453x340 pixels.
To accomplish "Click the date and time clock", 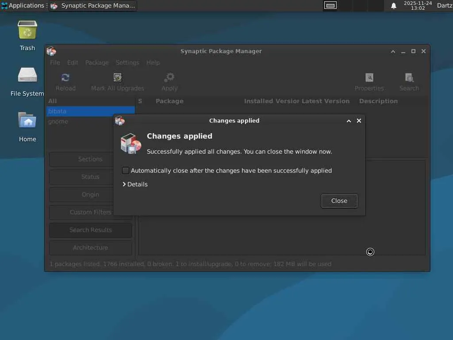I will (418, 5).
